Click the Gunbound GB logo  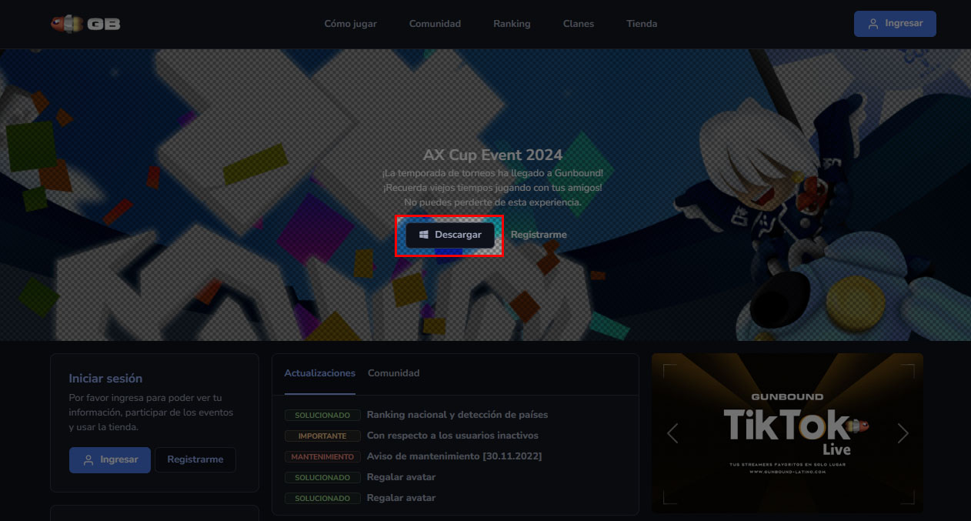tap(85, 24)
